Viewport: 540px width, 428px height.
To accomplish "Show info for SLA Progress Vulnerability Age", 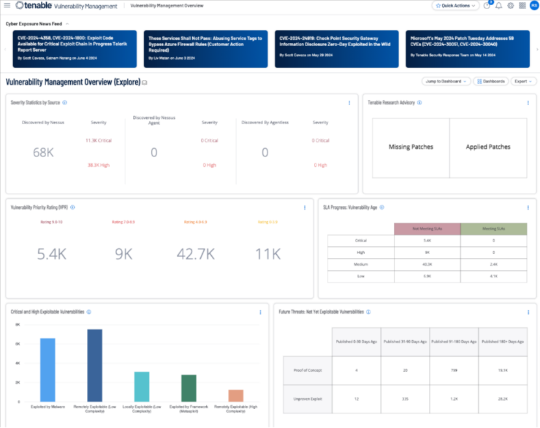I will tap(382, 207).
